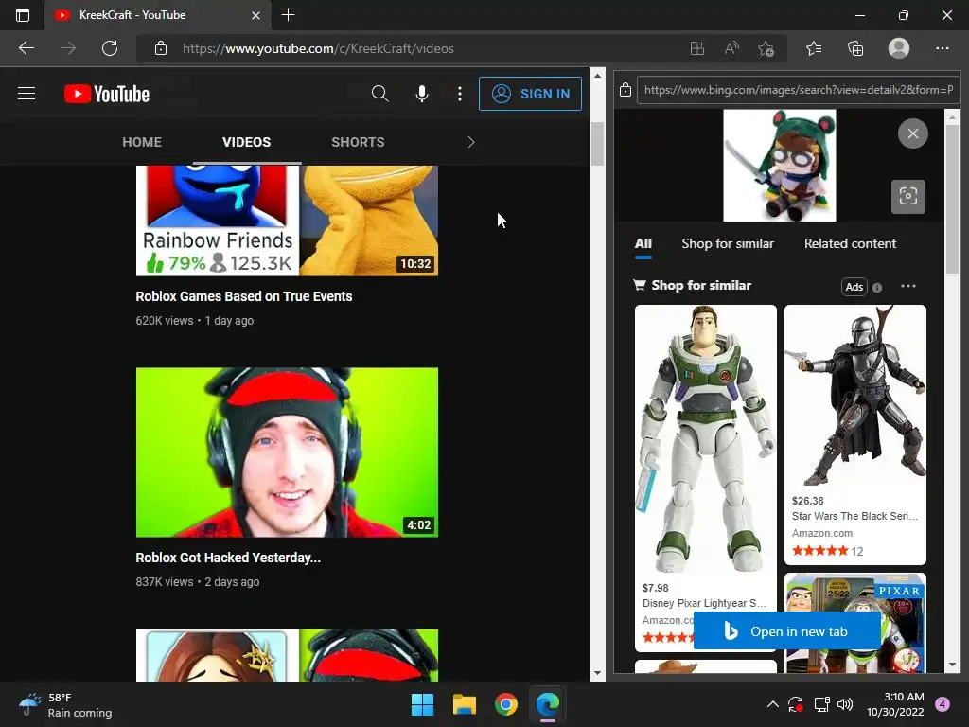
Task: Open the YouTube guide hamburger menu
Action: coord(26,94)
